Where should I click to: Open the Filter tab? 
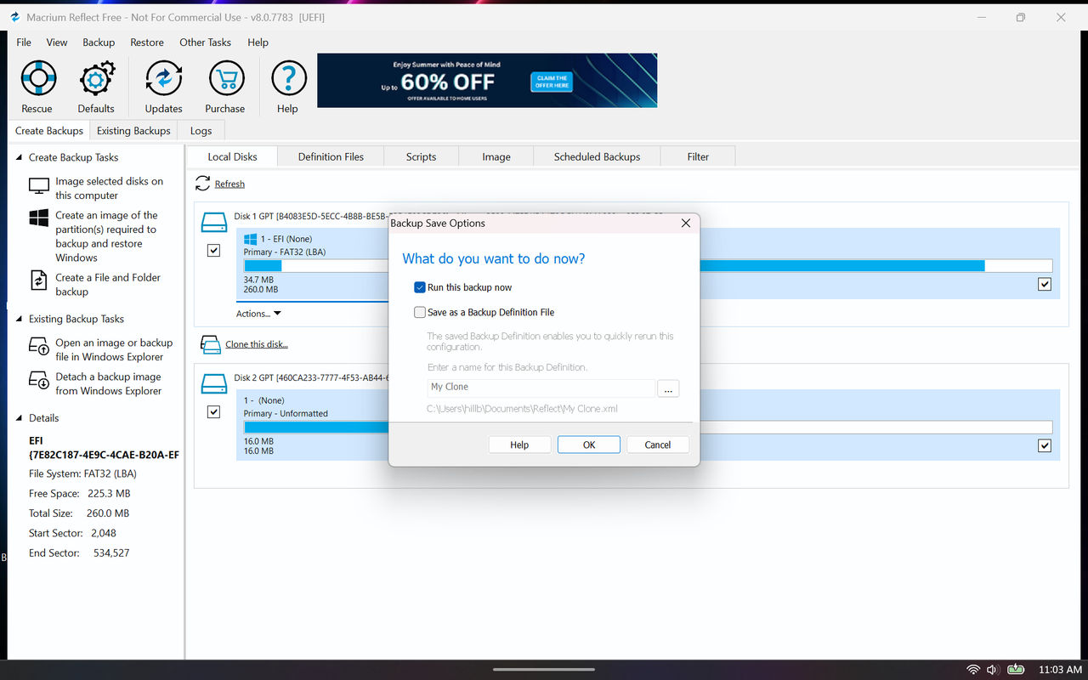(x=698, y=156)
